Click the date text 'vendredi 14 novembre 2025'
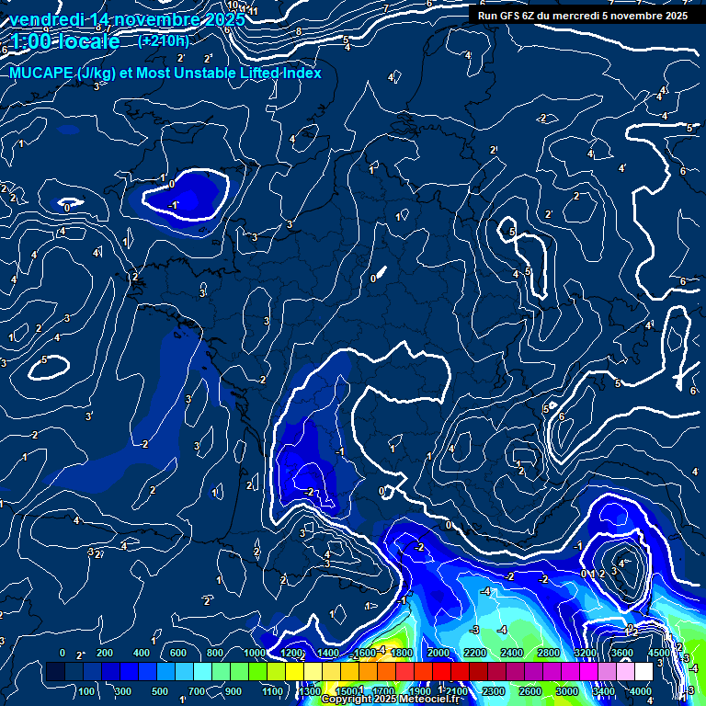 click(128, 20)
